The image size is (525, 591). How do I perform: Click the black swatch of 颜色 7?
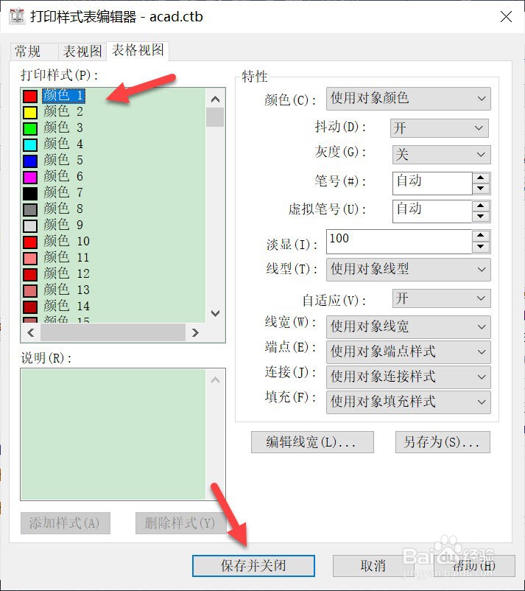click(x=30, y=193)
